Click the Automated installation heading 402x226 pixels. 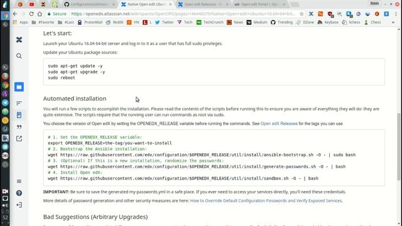75,99
